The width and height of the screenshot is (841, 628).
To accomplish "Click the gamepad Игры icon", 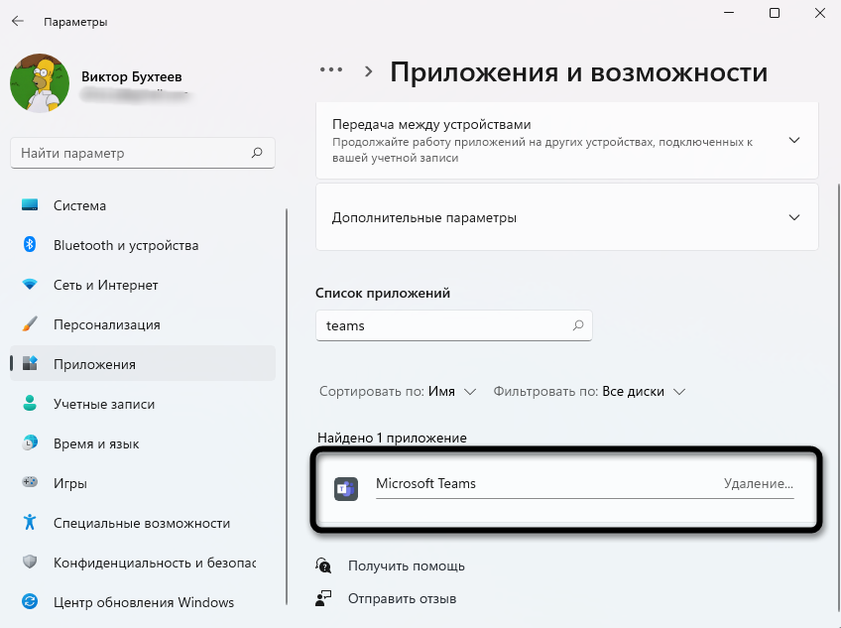I will (x=30, y=482).
